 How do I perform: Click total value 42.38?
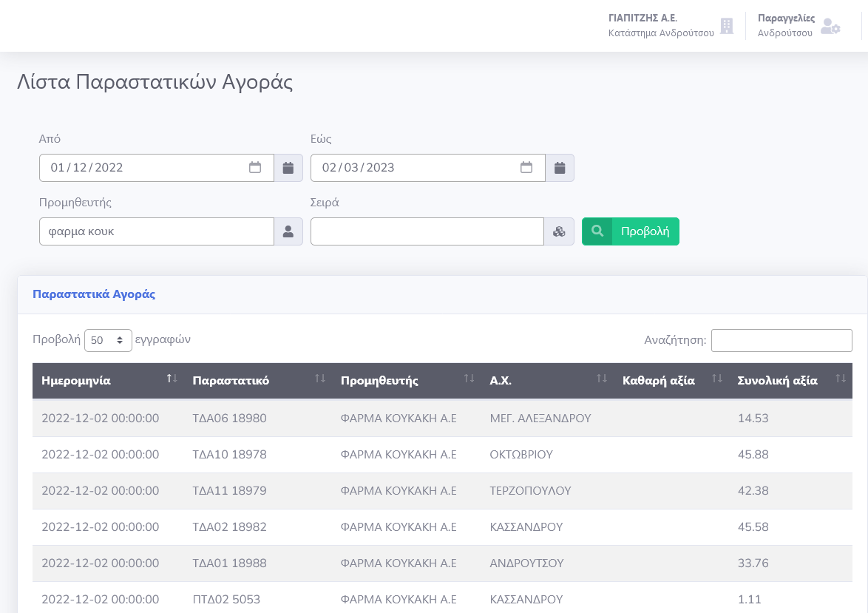point(753,490)
